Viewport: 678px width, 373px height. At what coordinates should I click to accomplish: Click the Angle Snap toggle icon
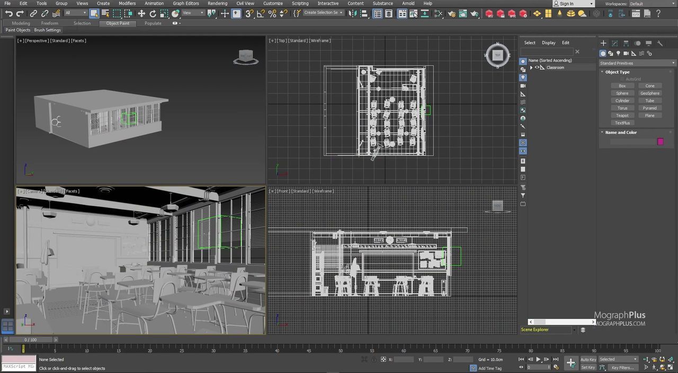[261, 14]
